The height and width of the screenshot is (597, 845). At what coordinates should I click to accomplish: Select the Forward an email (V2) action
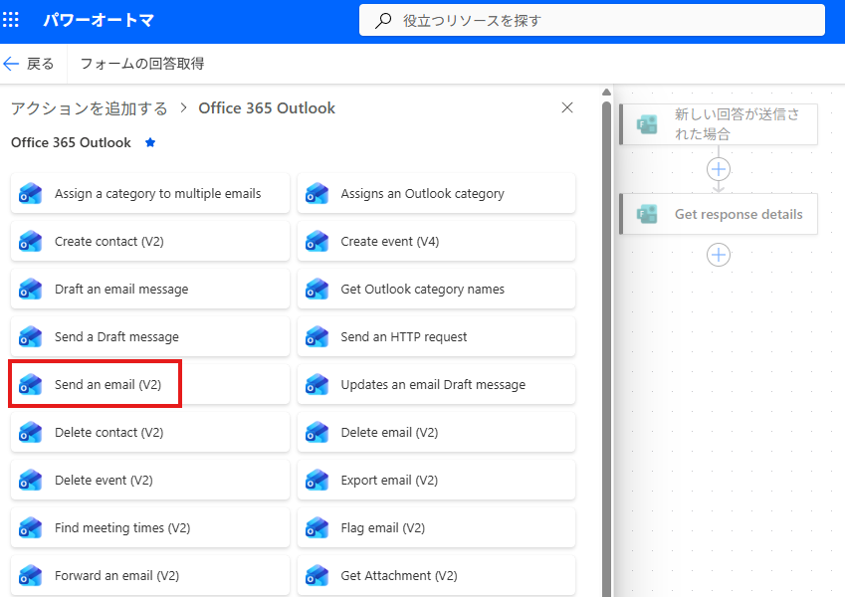pos(150,575)
